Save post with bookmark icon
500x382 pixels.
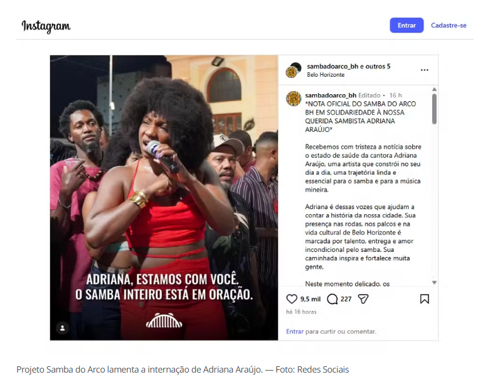click(425, 299)
